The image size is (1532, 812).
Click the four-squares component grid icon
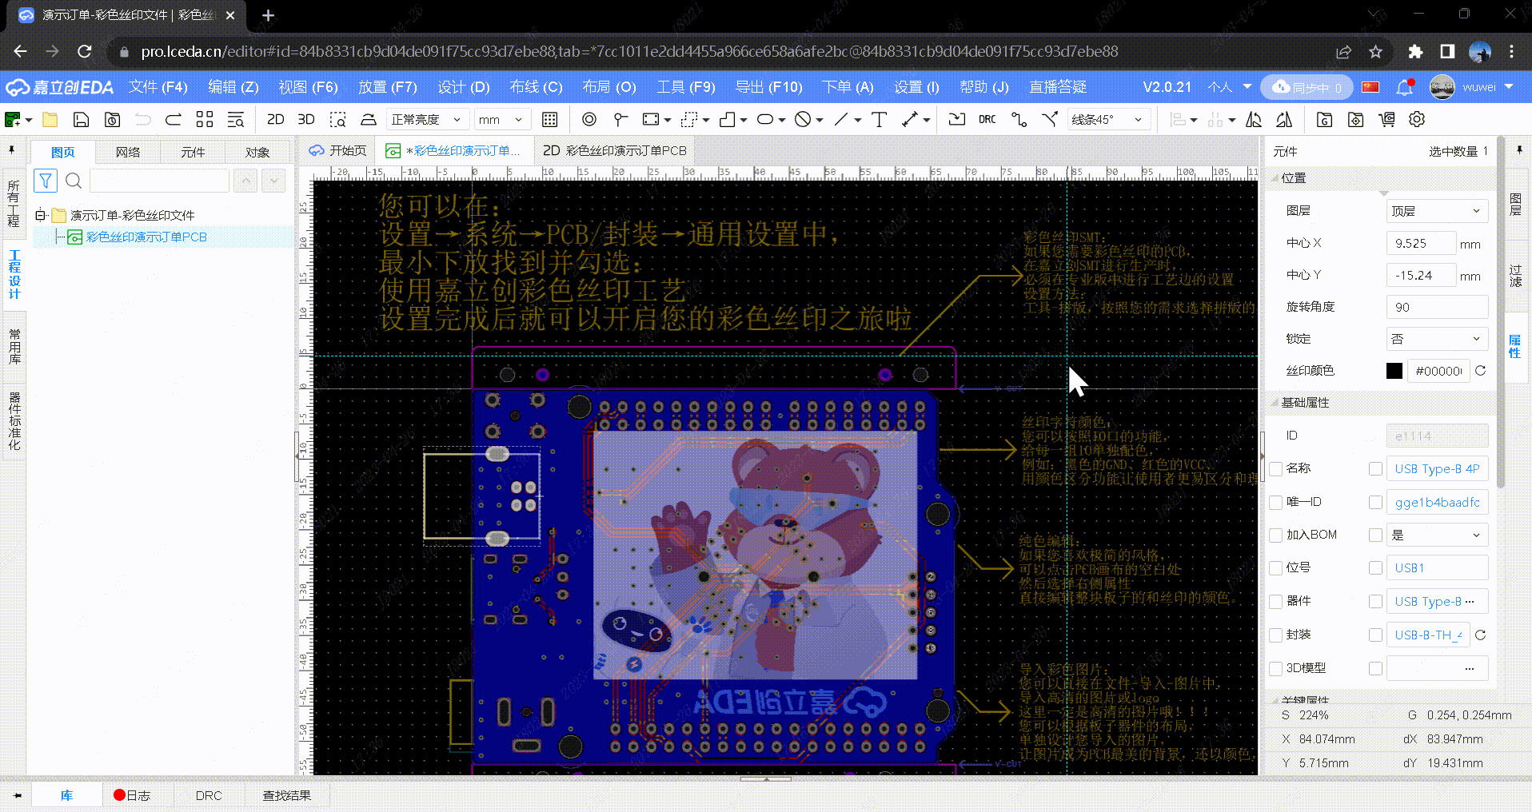click(205, 120)
